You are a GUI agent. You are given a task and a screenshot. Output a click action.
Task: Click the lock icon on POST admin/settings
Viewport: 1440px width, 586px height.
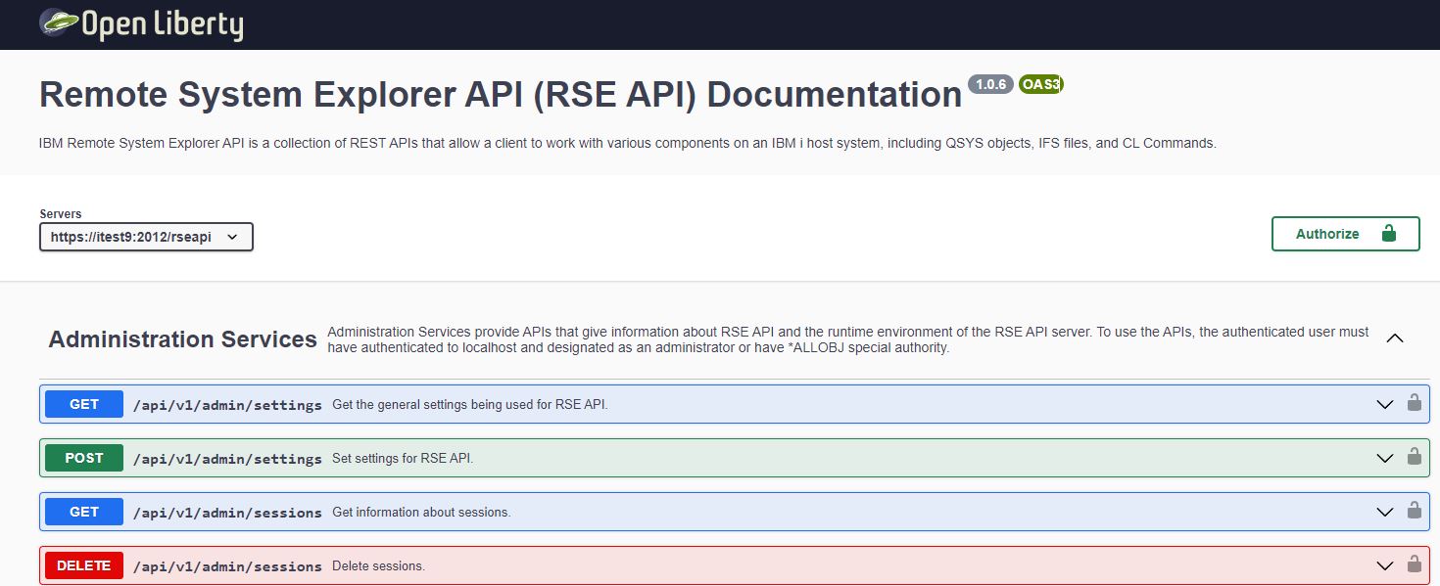(x=1414, y=457)
